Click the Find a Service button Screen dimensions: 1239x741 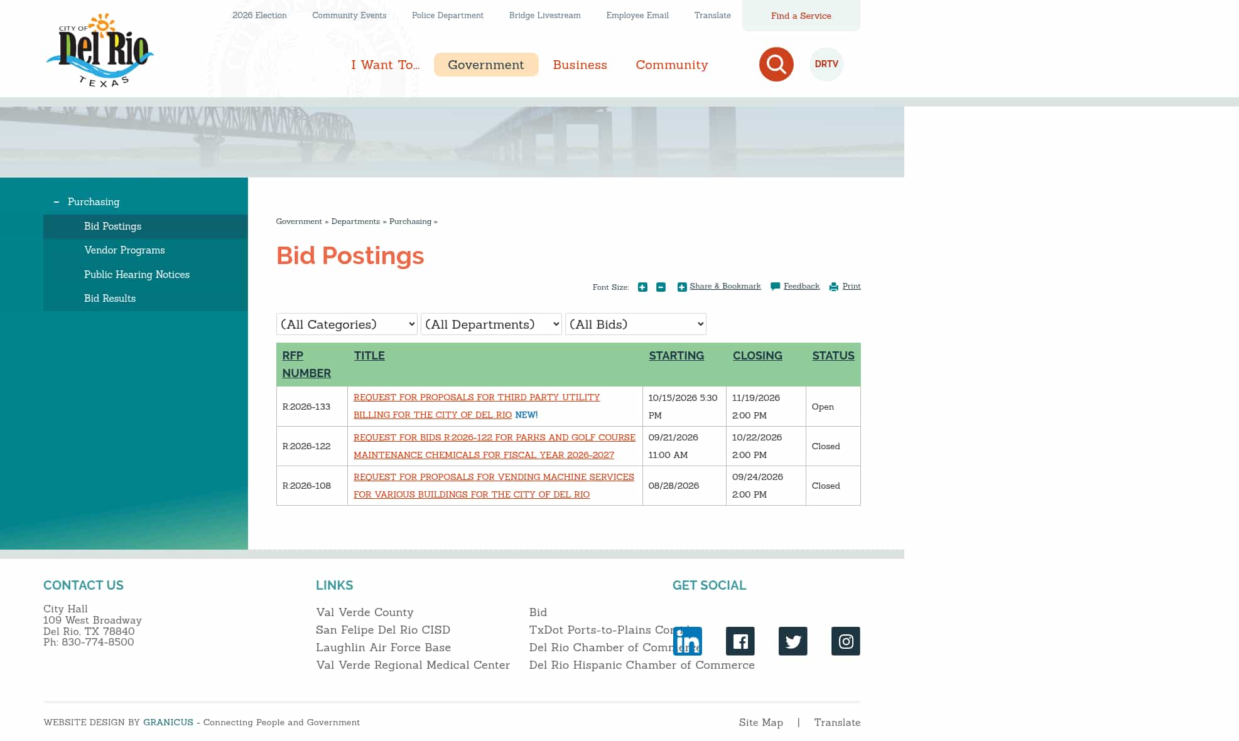(x=801, y=16)
